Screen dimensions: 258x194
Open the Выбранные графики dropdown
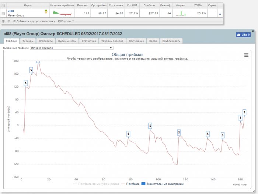point(72,47)
